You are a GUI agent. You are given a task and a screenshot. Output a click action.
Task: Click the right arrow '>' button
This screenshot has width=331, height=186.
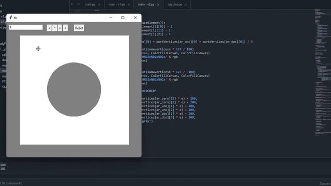point(66,28)
